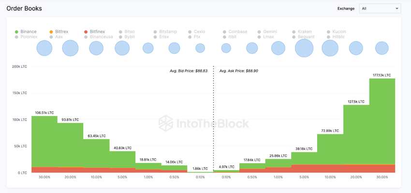Enable the Kraken legend entry
Screen dimensions: 411x193
pos(305,32)
